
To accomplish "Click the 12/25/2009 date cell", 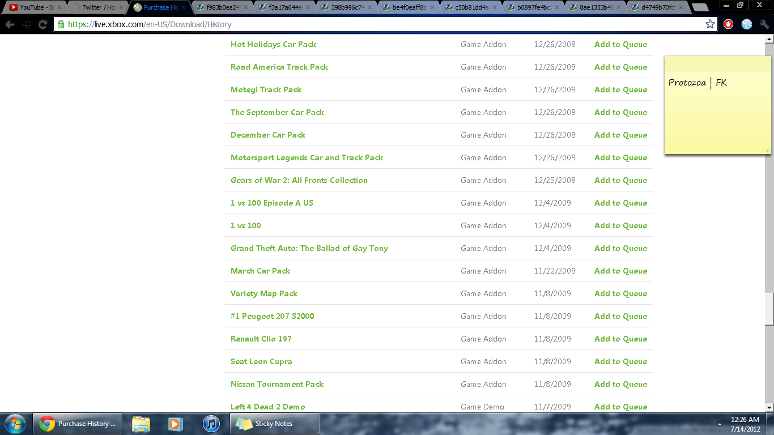I will [555, 180].
